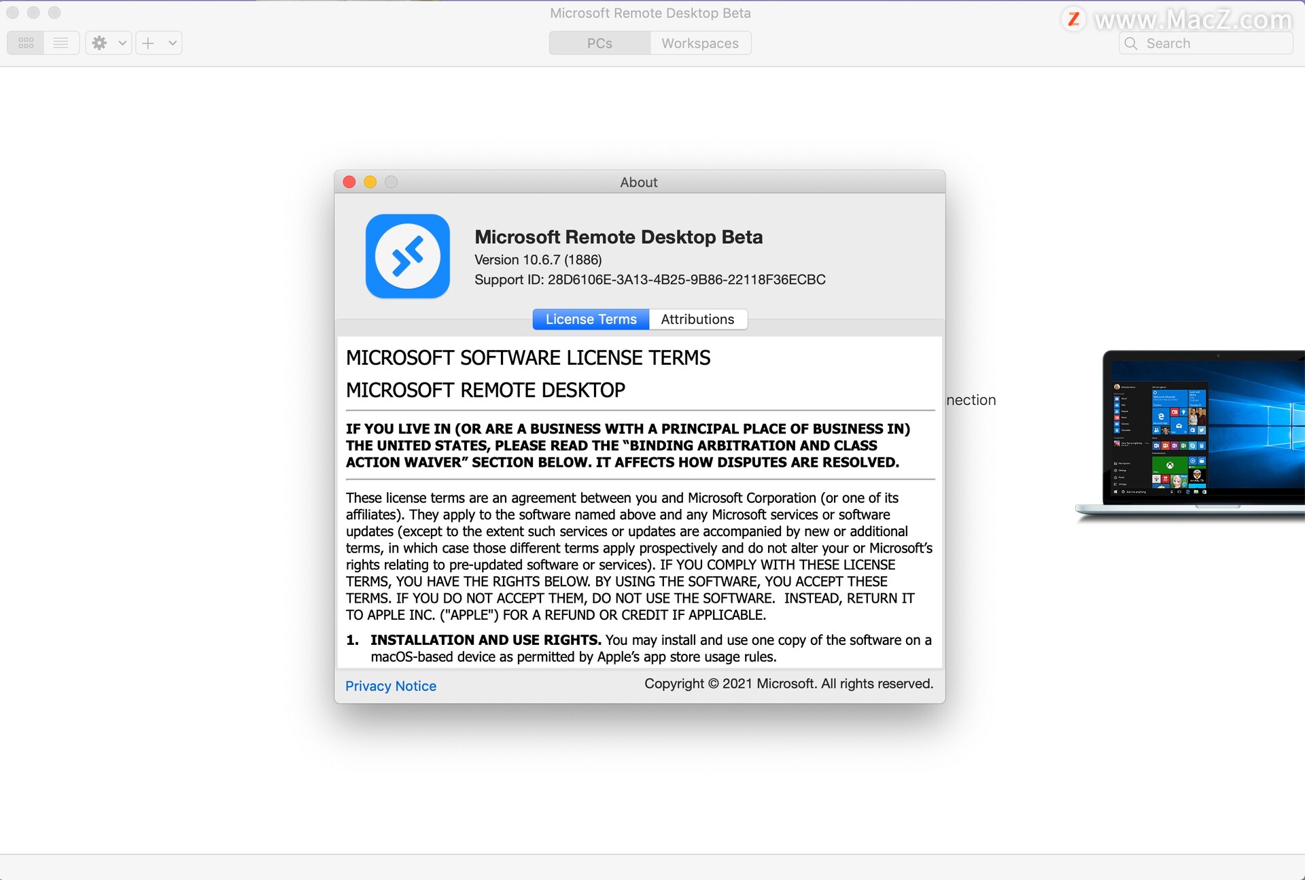Close the About window

pos(349,182)
